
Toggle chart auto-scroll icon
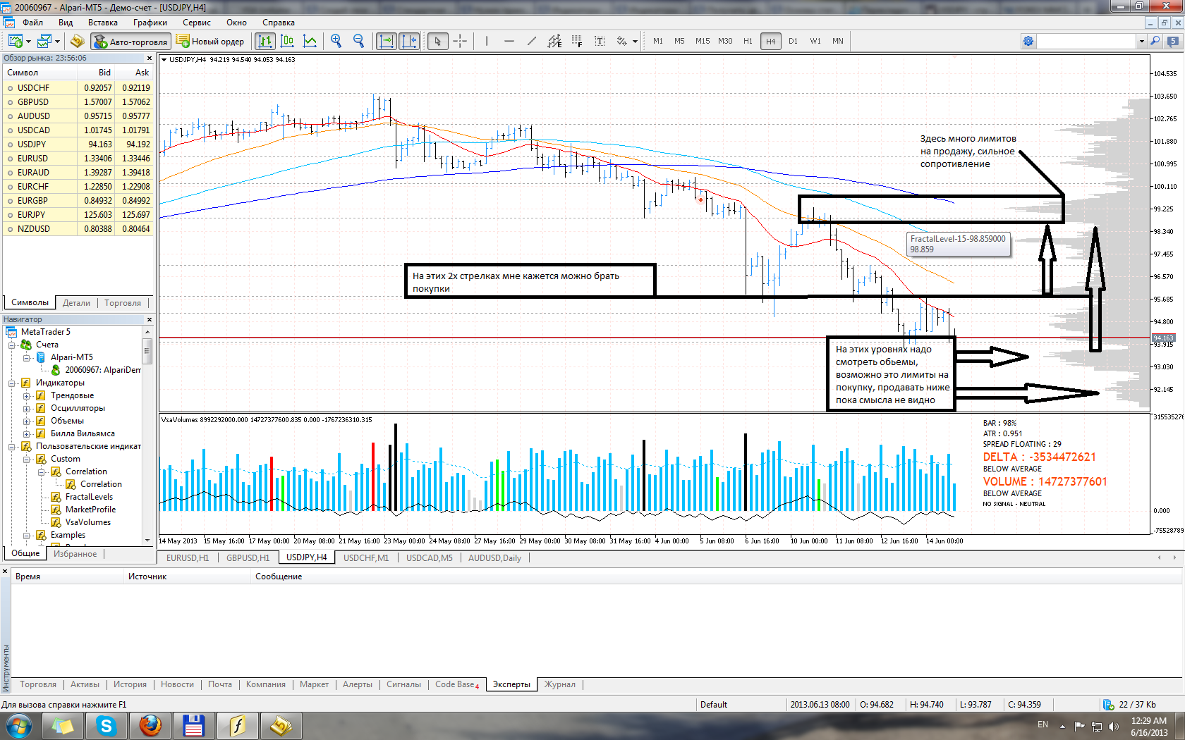pyautogui.click(x=387, y=41)
